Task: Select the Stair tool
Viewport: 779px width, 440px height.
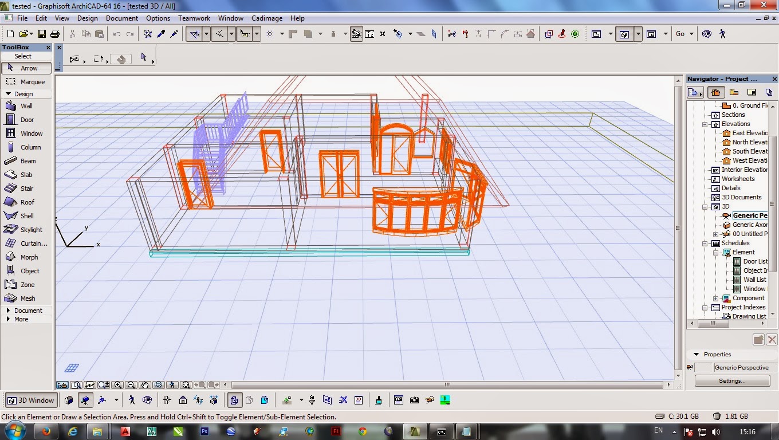Action: (26, 188)
